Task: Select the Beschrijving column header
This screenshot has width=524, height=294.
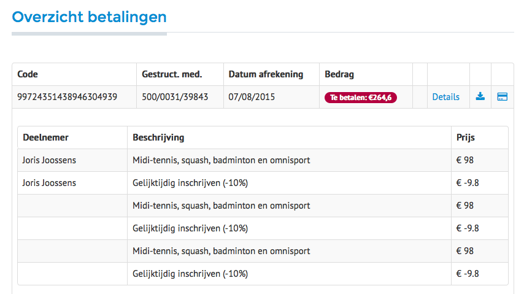Action: pyautogui.click(x=158, y=137)
